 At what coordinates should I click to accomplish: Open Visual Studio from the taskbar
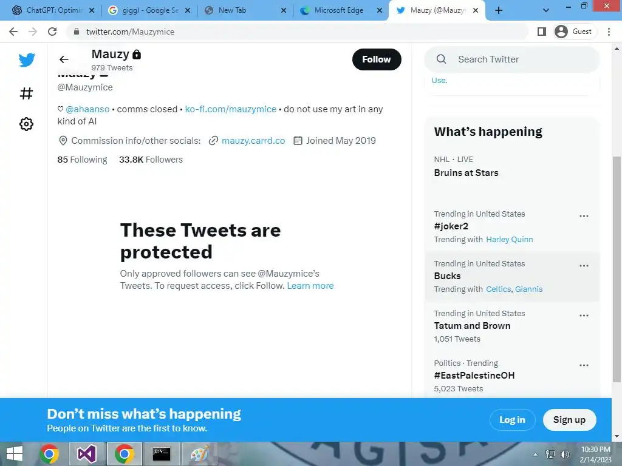pyautogui.click(x=87, y=454)
